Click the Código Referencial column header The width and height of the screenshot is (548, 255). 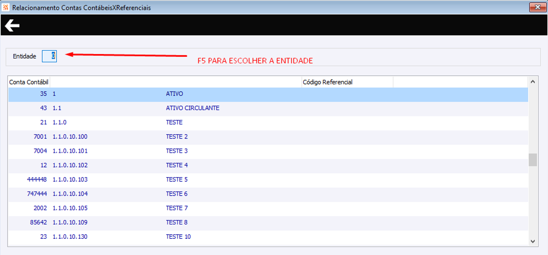pos(347,82)
